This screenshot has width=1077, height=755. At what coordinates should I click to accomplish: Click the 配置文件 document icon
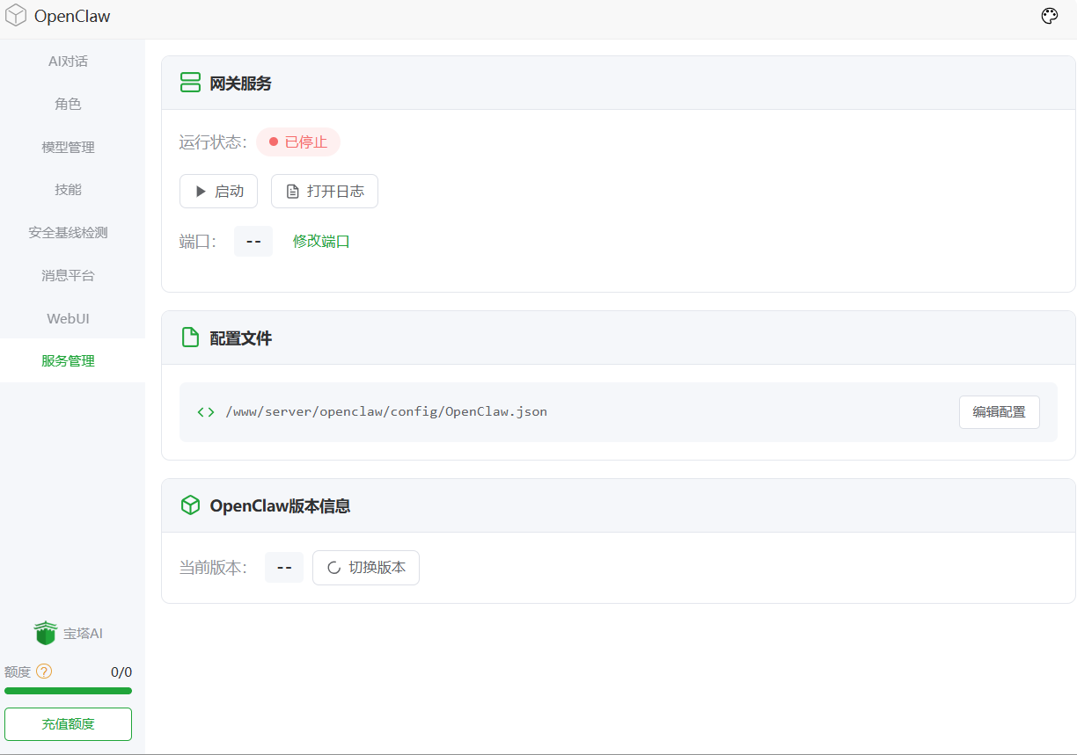pos(190,338)
